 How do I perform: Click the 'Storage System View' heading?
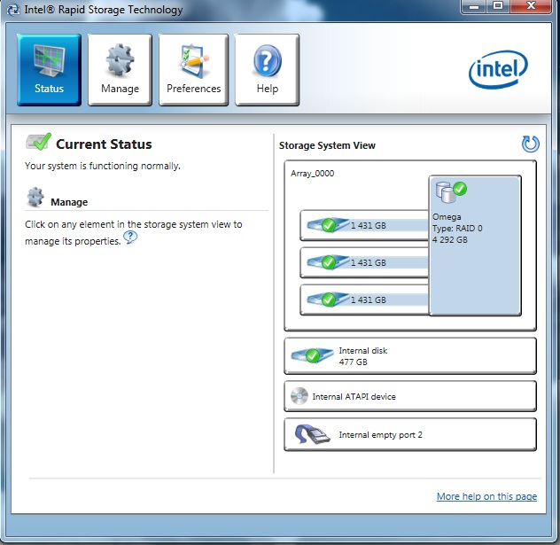[x=327, y=145]
